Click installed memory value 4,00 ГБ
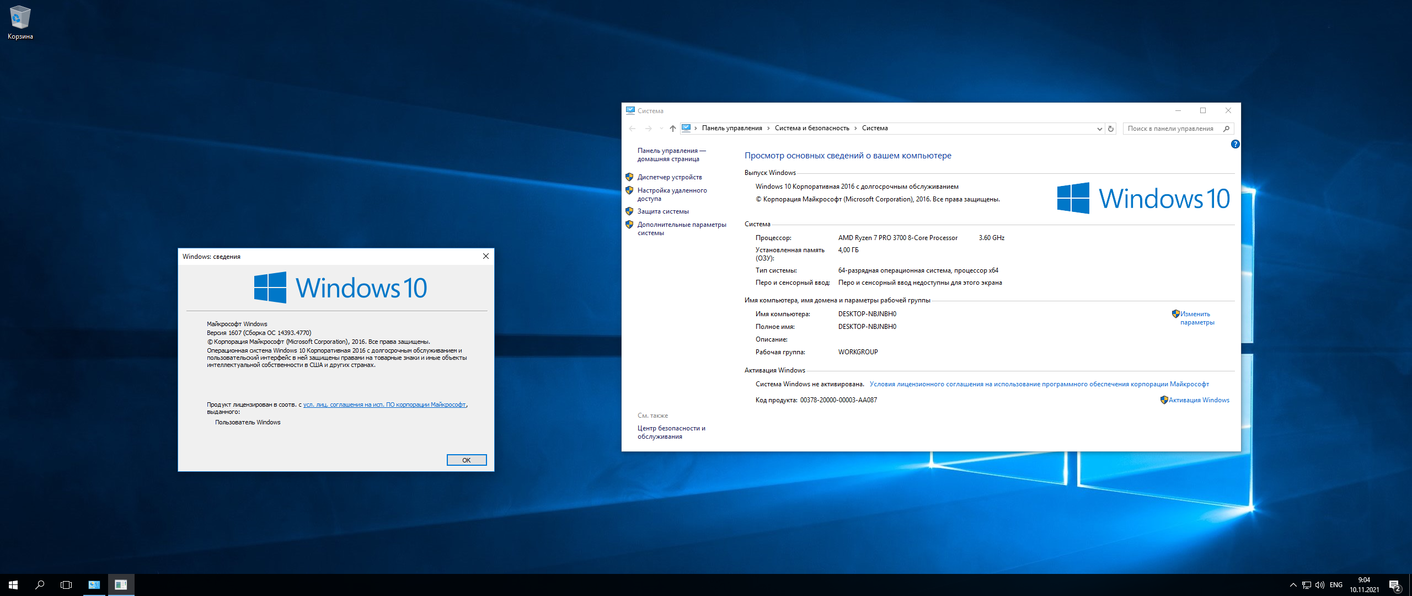Image resolution: width=1412 pixels, height=596 pixels. click(x=848, y=250)
